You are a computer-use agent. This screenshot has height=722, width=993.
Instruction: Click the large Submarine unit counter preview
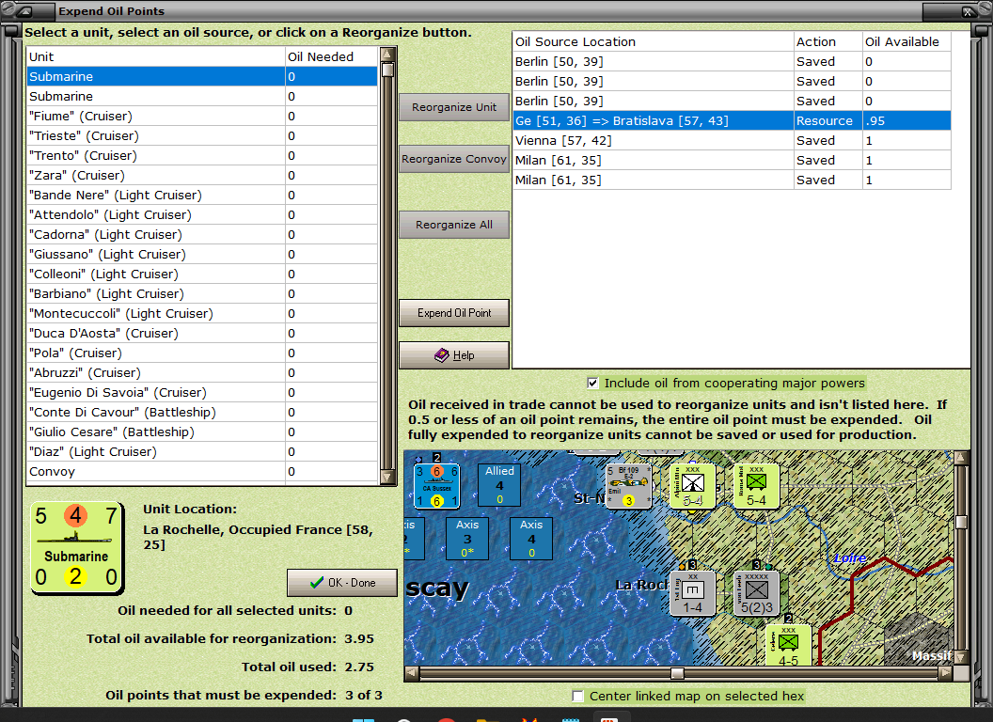pos(77,548)
